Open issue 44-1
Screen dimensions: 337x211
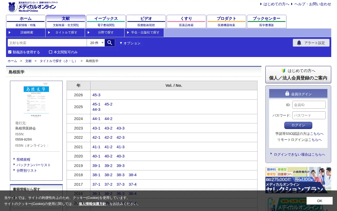point(96,119)
